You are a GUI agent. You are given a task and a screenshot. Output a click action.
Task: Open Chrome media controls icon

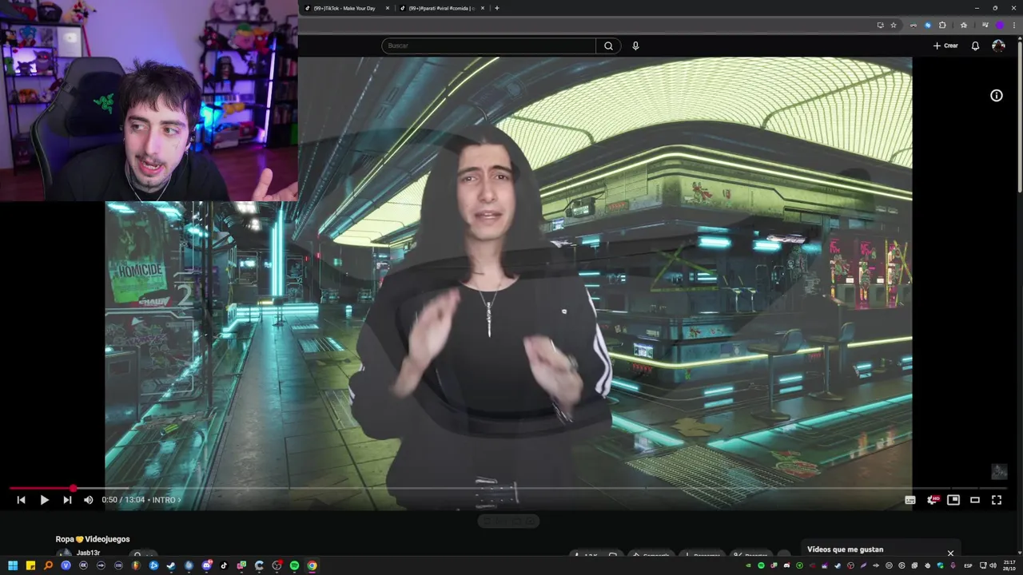pyautogui.click(x=985, y=25)
